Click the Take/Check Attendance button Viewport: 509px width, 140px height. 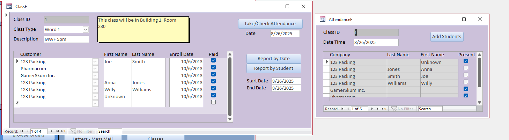coord(270,24)
